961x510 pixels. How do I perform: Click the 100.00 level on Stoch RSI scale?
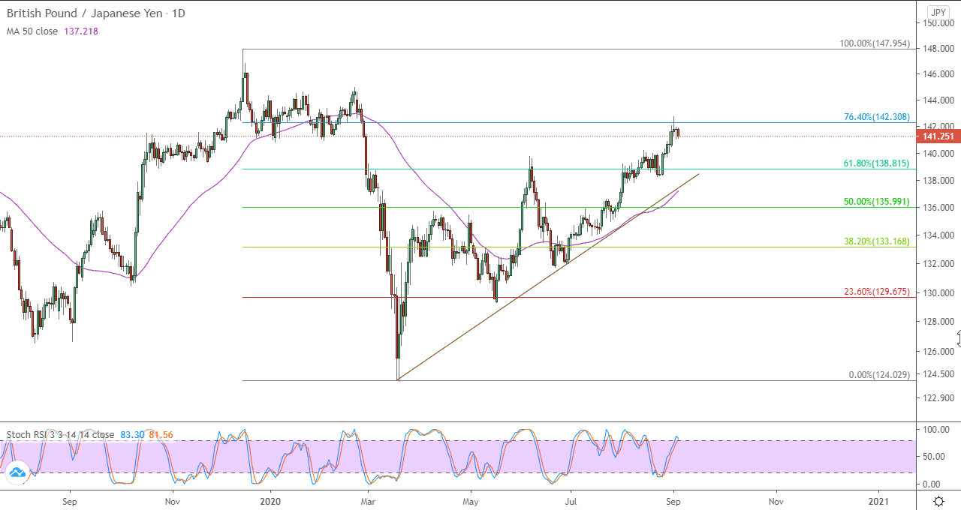(938, 430)
